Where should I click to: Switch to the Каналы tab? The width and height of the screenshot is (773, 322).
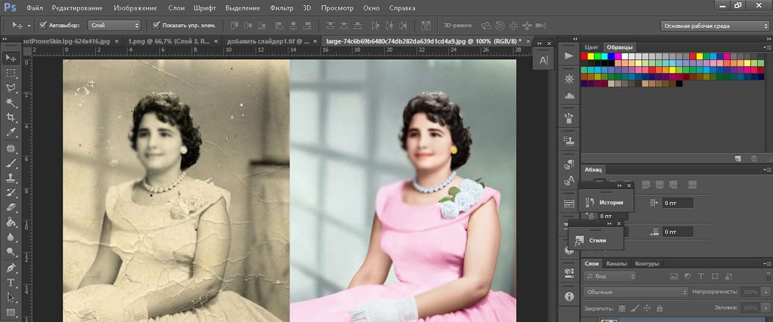pos(616,263)
